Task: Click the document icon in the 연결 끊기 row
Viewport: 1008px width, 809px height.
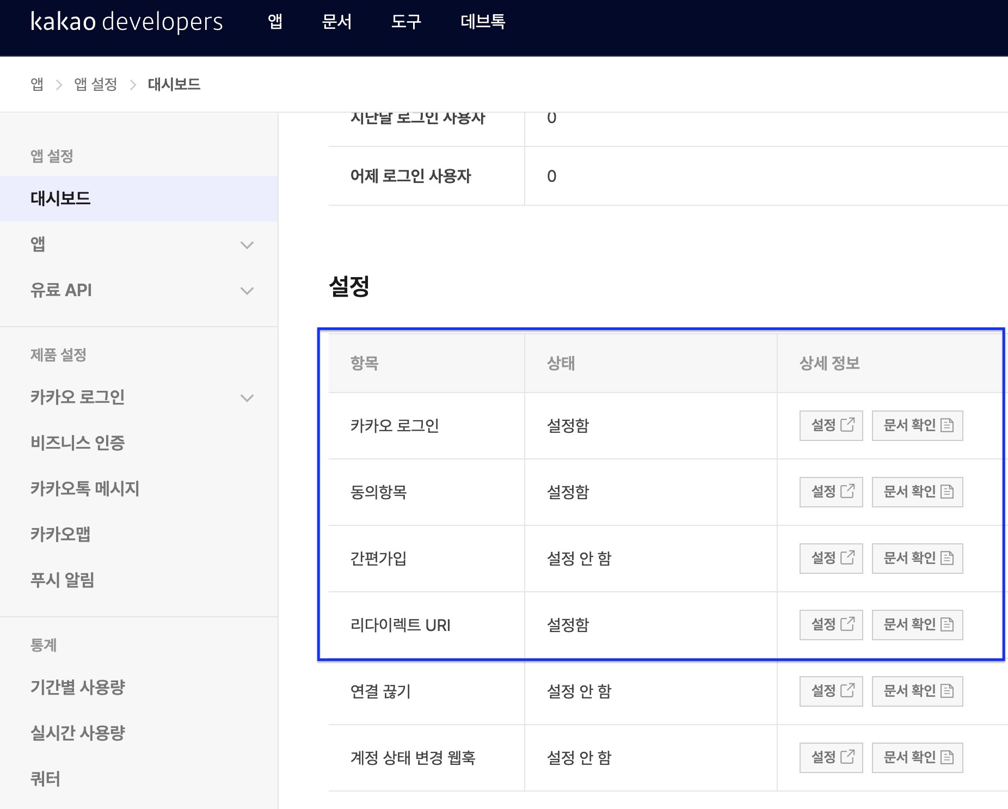Action: pyautogui.click(x=947, y=691)
